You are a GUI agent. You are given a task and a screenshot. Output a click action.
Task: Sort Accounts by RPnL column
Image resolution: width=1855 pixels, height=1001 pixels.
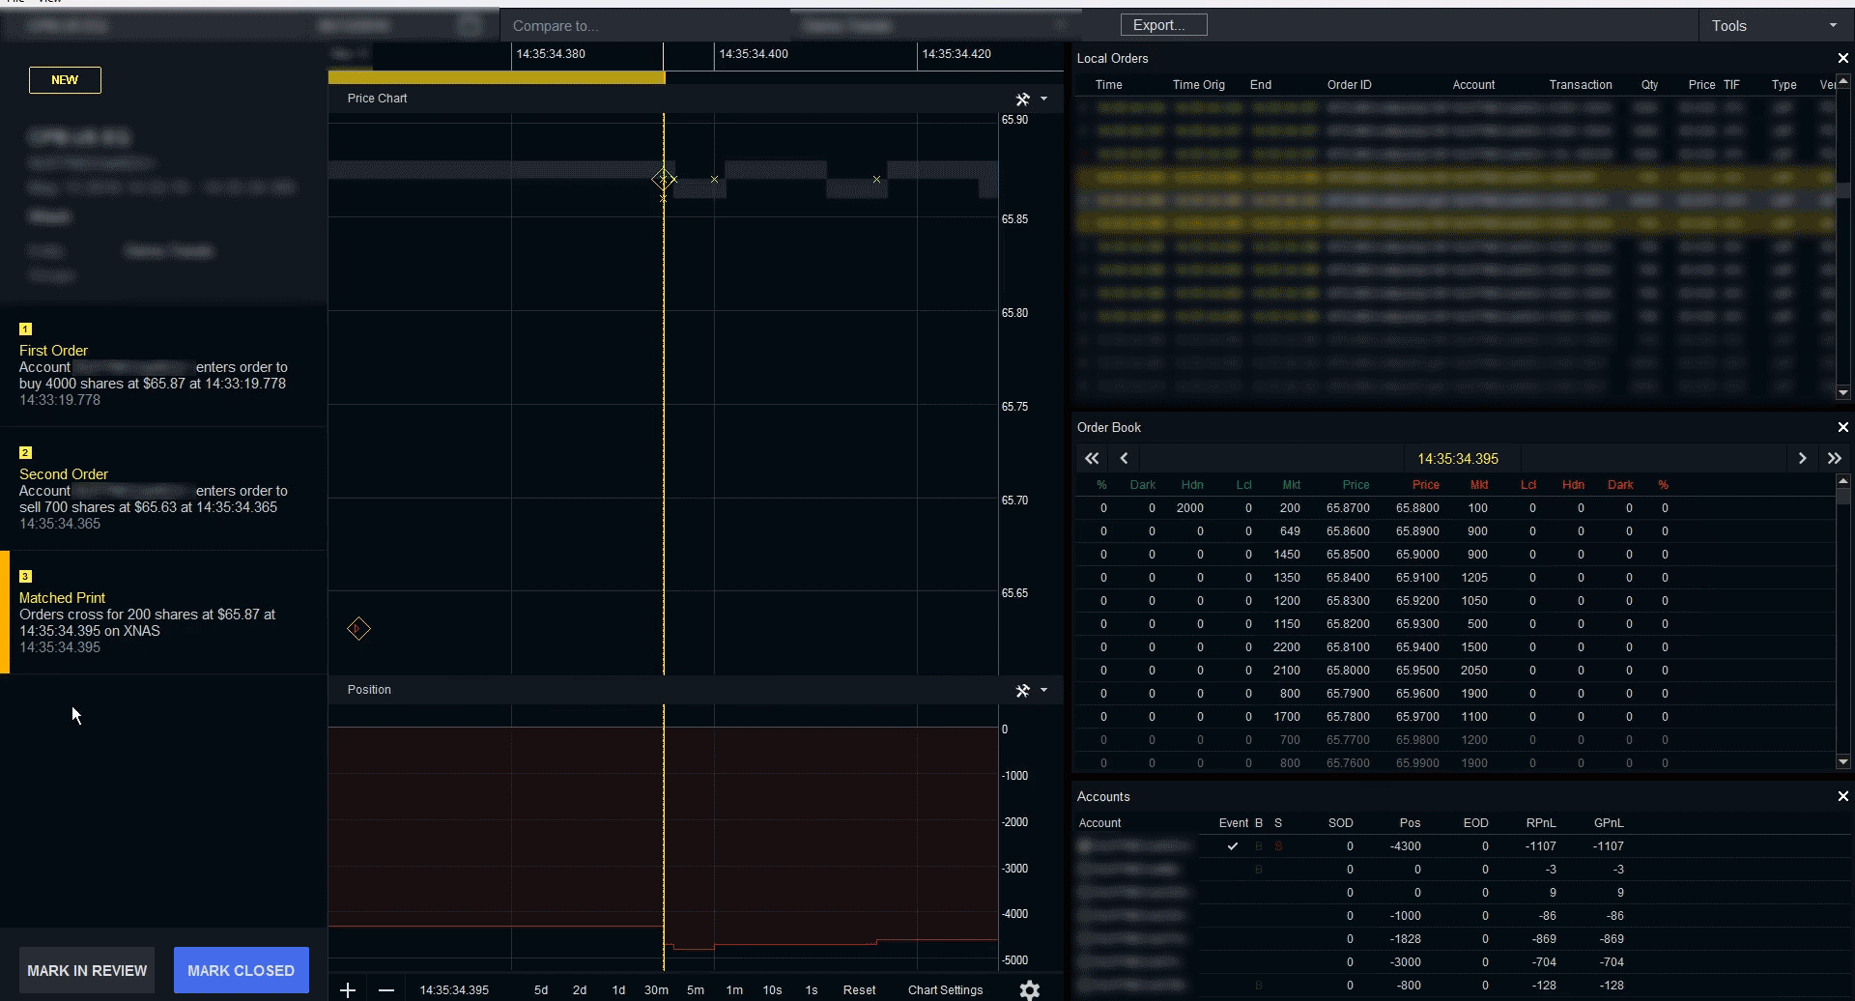[x=1541, y=823]
